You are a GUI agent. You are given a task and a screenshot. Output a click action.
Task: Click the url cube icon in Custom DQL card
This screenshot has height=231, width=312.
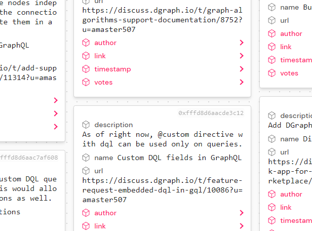[x=86, y=171]
